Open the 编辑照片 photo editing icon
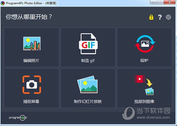 32,43
